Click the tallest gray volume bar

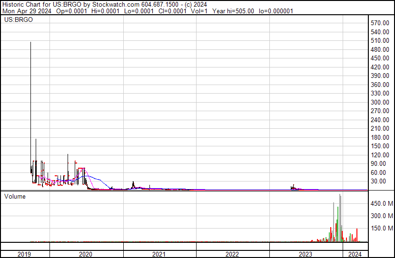[x=340, y=219]
